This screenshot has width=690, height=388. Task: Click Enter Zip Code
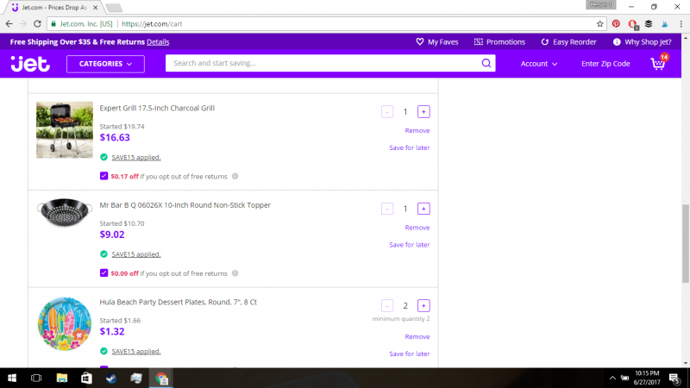pos(605,64)
